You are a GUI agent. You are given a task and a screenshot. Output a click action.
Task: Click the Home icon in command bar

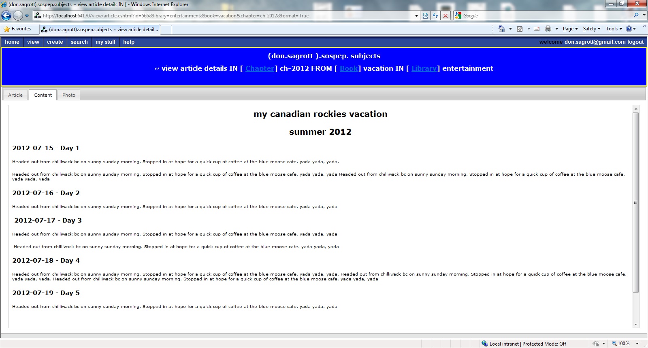click(502, 29)
